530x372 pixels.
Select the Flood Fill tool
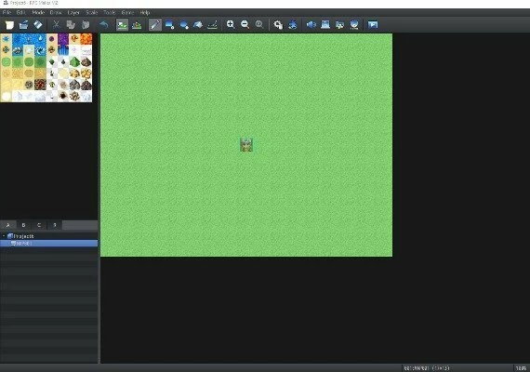click(198, 25)
